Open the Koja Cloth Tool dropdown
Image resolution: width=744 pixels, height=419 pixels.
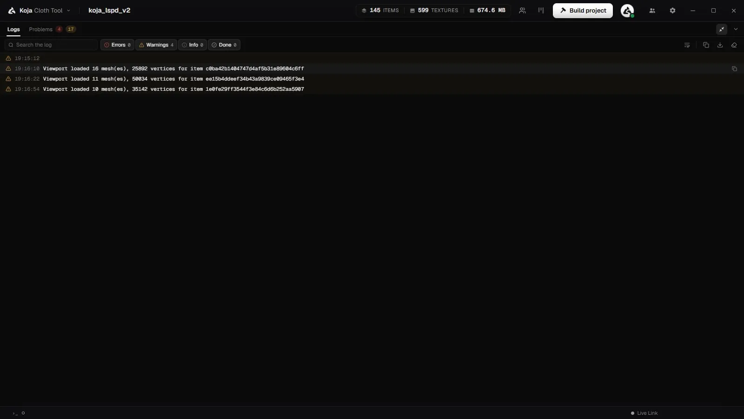45,10
